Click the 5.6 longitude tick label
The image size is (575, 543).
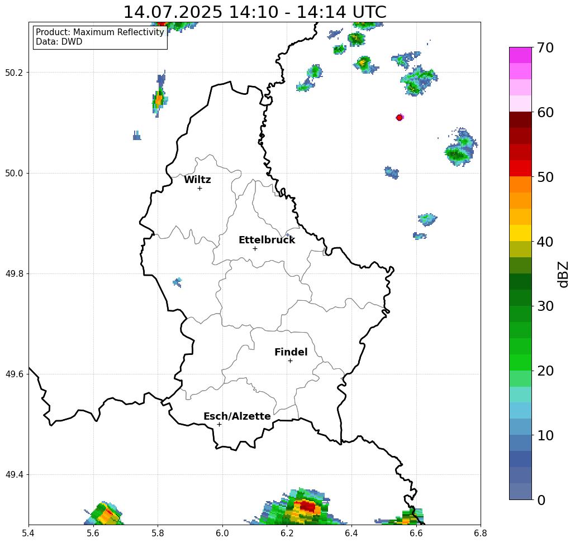click(93, 533)
